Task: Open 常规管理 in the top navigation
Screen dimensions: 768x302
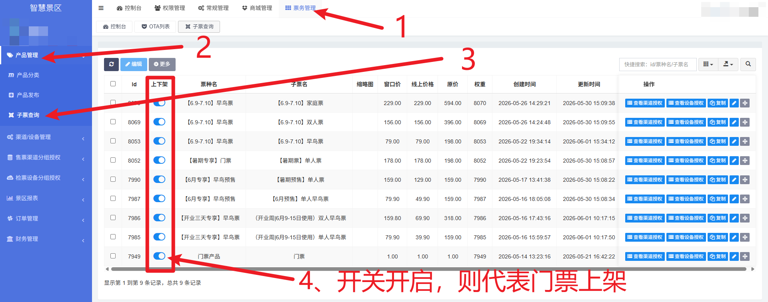Action: tap(213, 8)
